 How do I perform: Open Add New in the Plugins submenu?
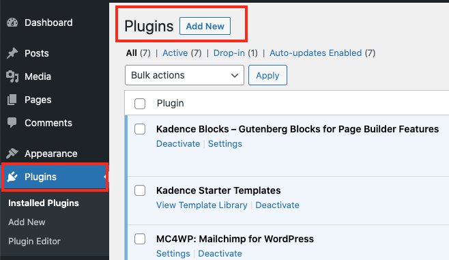pyautogui.click(x=27, y=222)
